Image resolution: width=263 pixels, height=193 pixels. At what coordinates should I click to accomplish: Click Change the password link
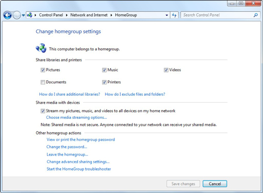[x=67, y=147]
